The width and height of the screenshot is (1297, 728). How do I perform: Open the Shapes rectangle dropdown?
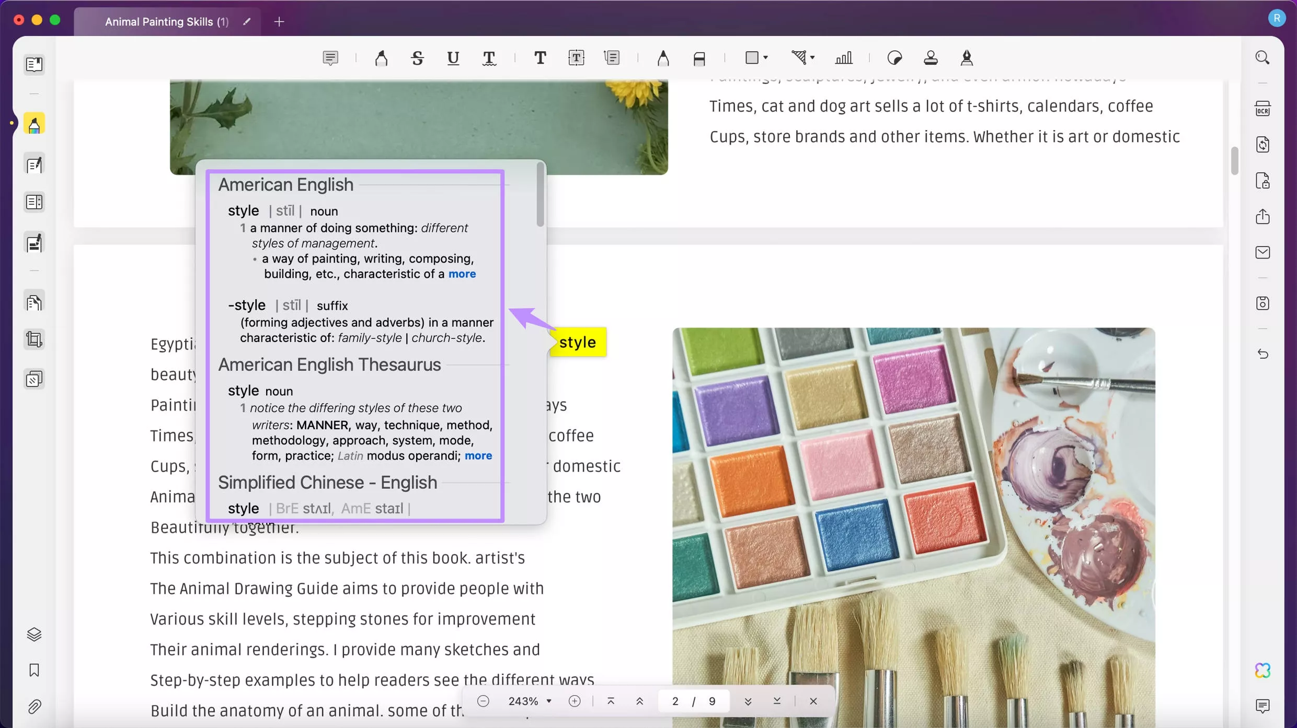pos(756,57)
